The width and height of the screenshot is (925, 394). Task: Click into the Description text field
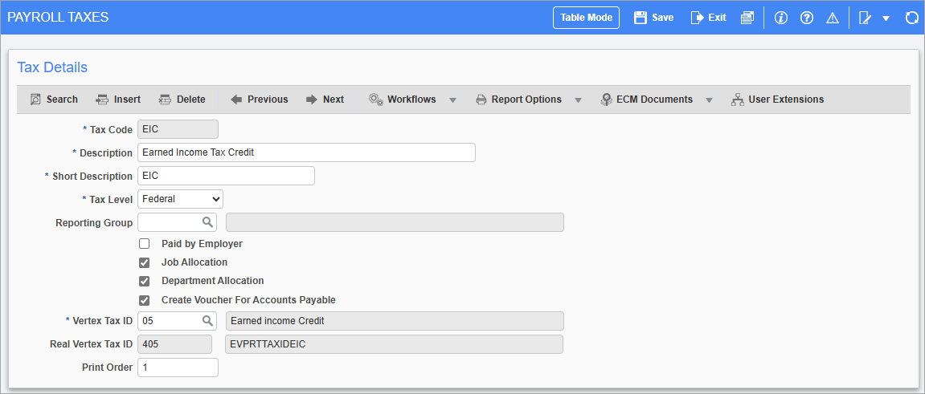coord(306,152)
